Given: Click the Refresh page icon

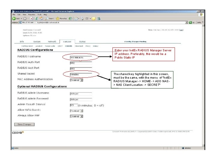Looking at the screenshot, I should [36, 19].
